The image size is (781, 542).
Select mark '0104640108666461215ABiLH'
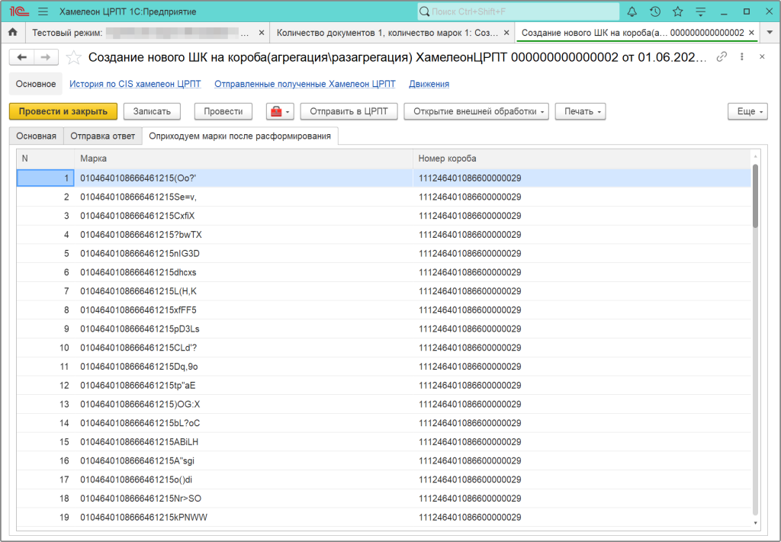243,442
